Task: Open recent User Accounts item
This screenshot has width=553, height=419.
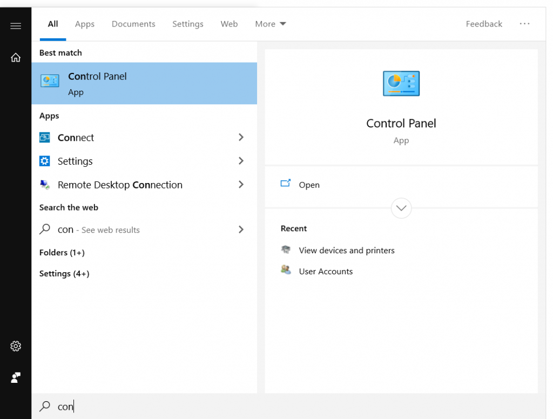Action: [x=326, y=271]
